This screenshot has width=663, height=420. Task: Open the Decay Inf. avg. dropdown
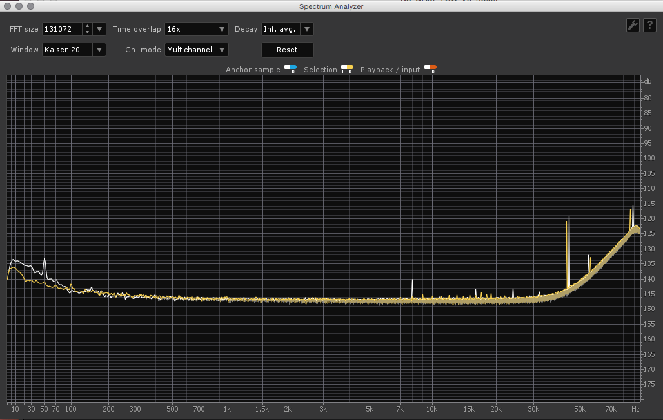307,29
